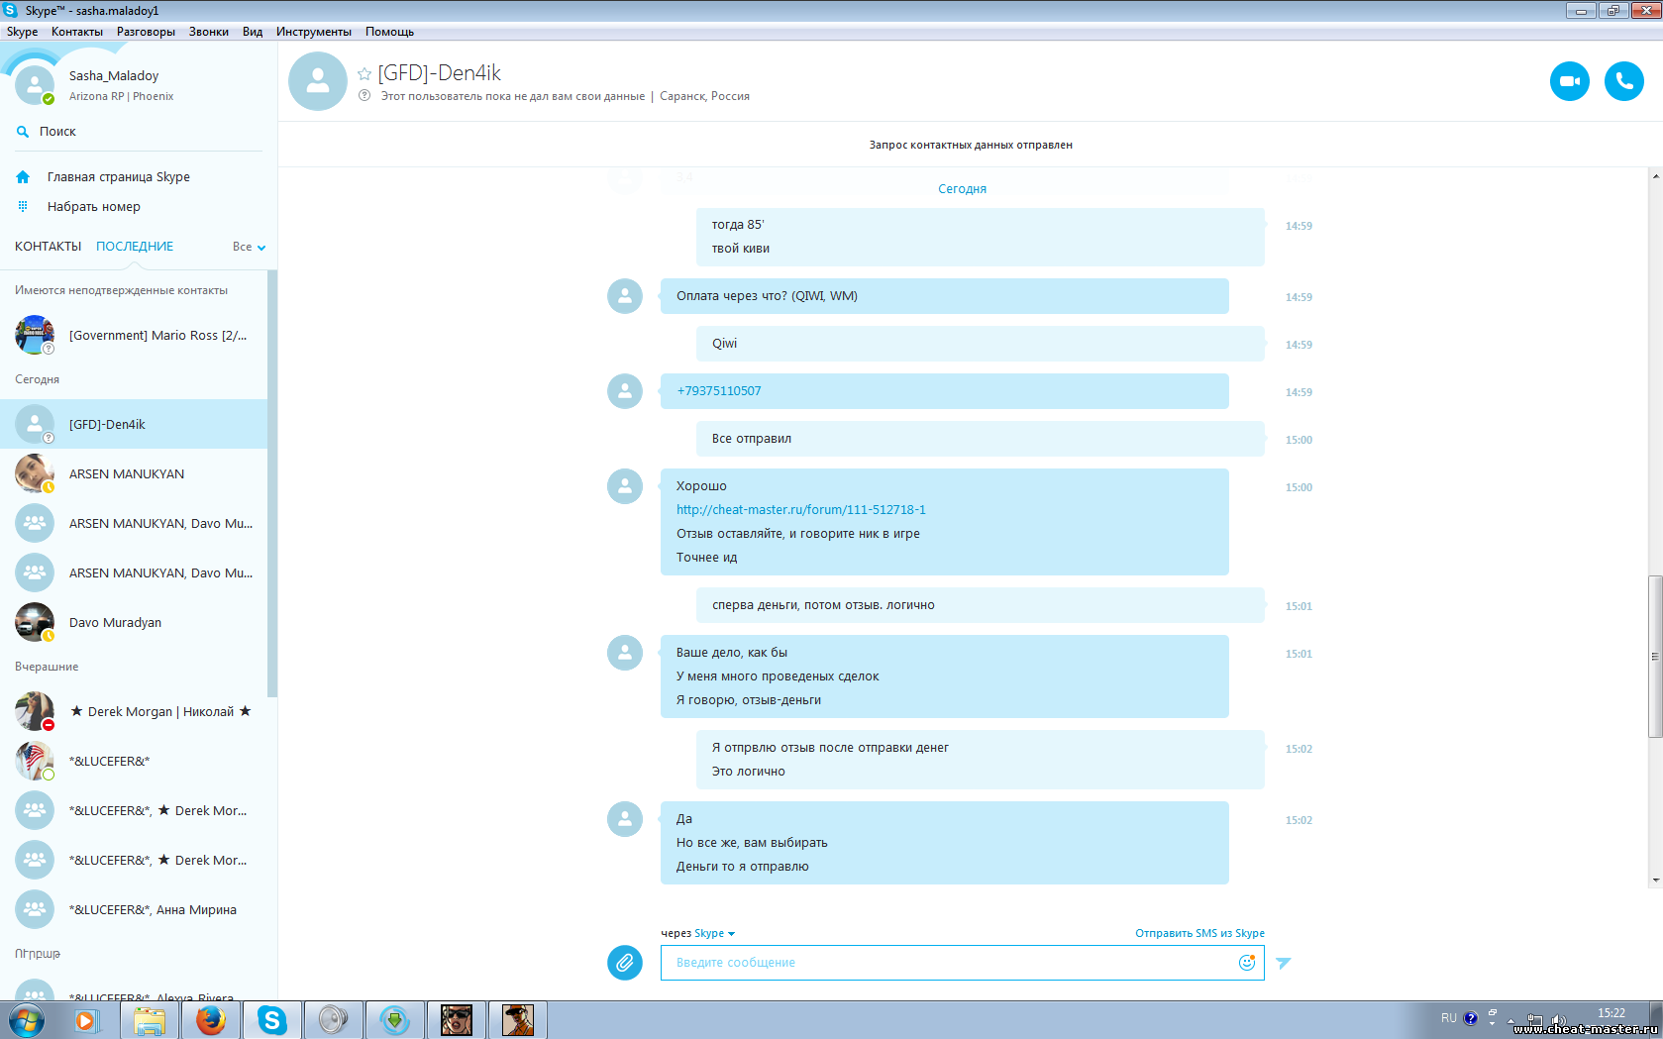Click the search magnifier icon

(x=23, y=132)
